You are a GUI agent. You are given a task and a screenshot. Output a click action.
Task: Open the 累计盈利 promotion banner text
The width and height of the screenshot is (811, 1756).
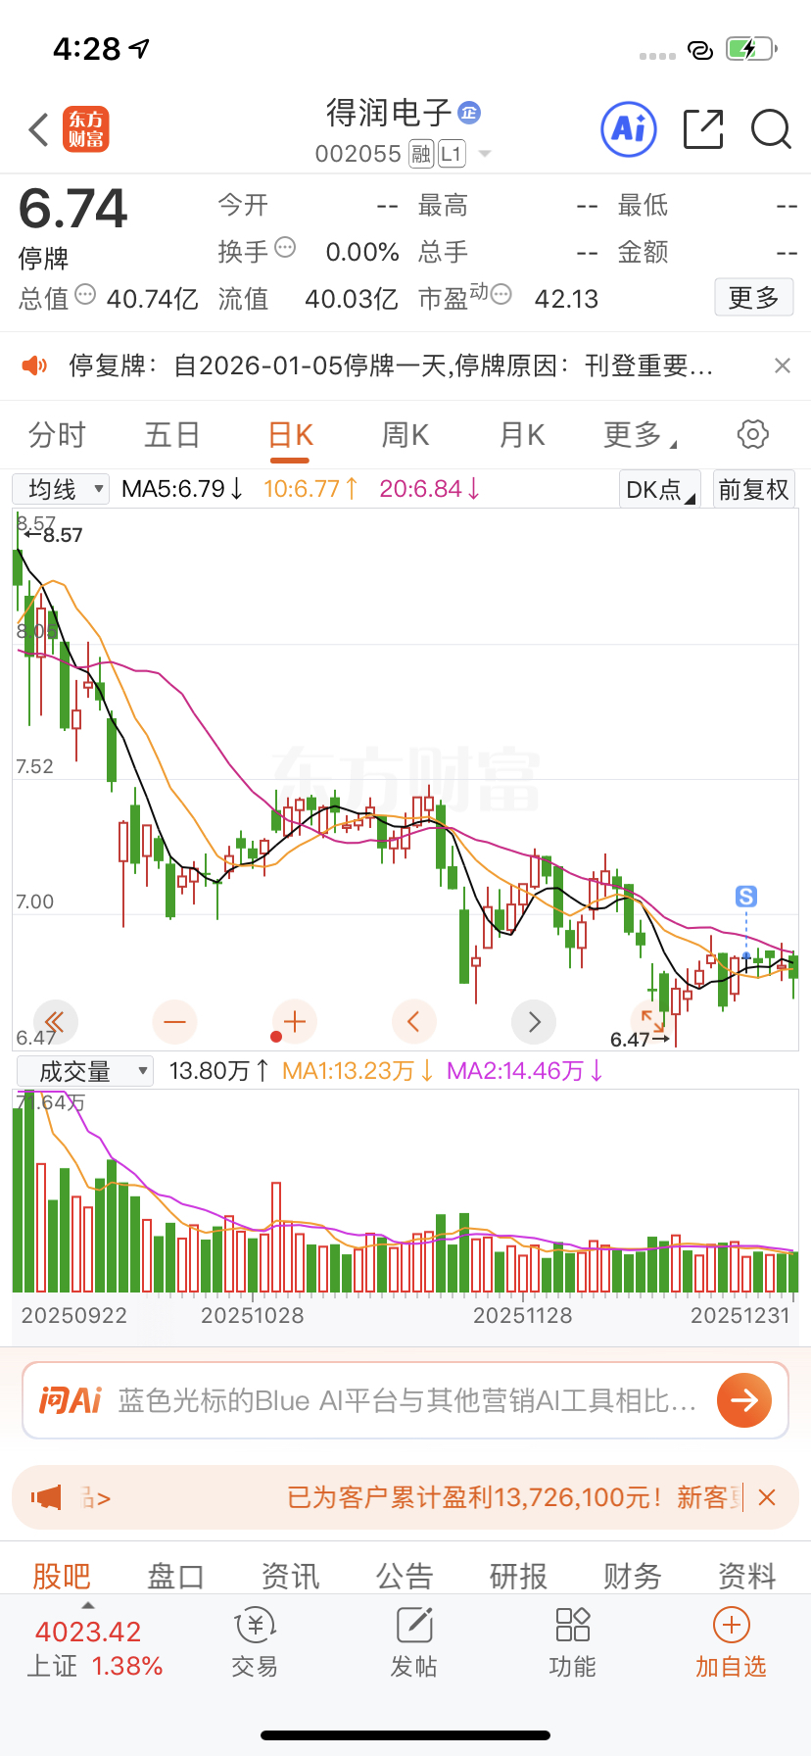(514, 1497)
